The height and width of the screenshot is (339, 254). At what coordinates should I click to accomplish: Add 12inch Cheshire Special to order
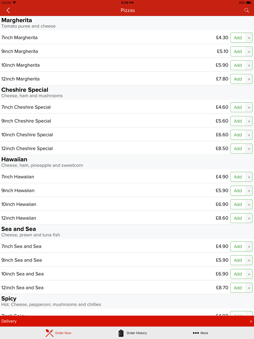click(x=238, y=149)
